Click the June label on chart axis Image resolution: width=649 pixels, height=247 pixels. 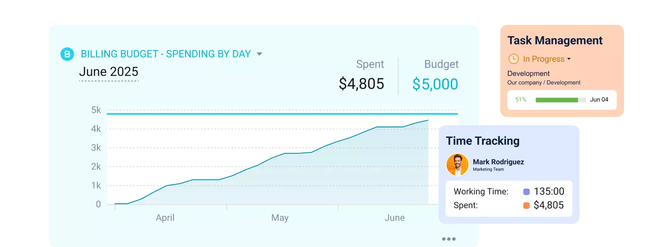coord(395,218)
